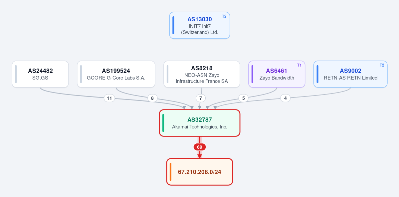Click the AS13030 link text
This screenshot has width=399, height=197.
(200, 19)
